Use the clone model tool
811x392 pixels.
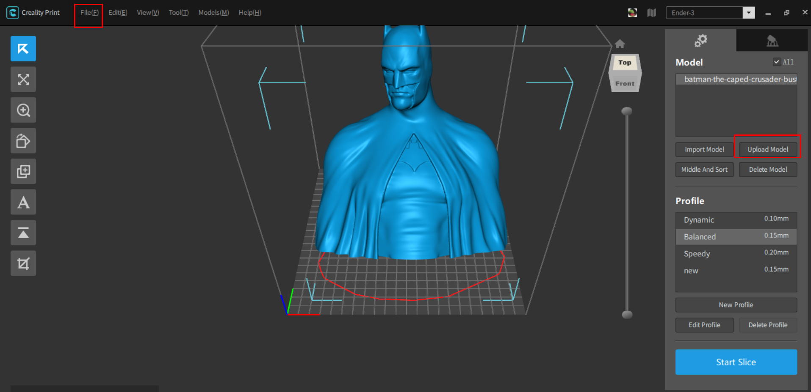[23, 171]
